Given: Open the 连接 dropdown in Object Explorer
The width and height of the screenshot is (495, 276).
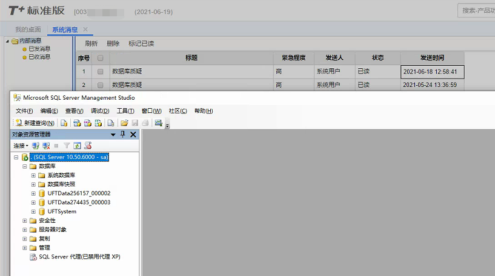Looking at the screenshot, I should coord(21,146).
